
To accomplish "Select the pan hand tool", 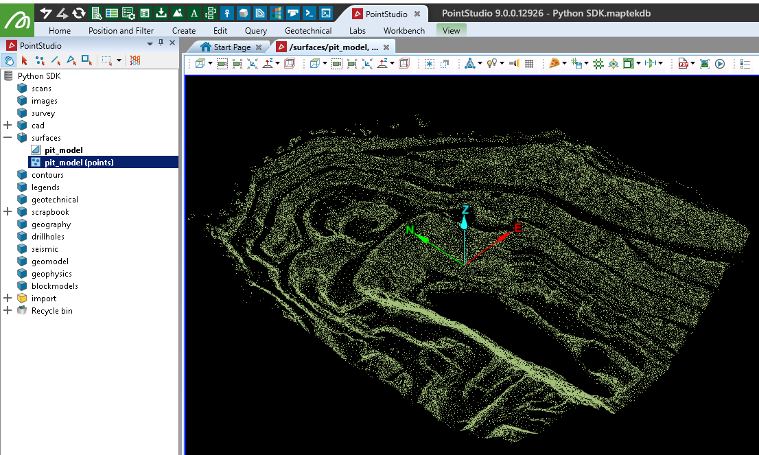I will pyautogui.click(x=10, y=60).
